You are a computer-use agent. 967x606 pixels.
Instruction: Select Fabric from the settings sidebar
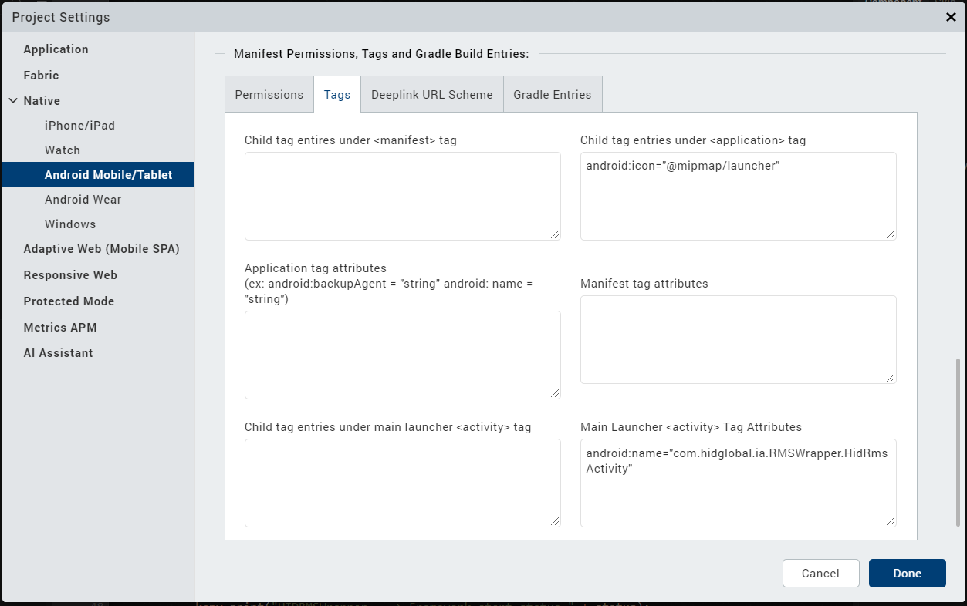click(x=41, y=75)
